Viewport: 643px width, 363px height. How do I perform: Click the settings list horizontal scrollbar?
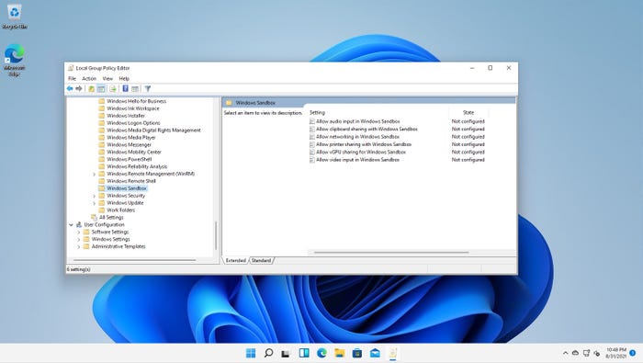coord(391,252)
